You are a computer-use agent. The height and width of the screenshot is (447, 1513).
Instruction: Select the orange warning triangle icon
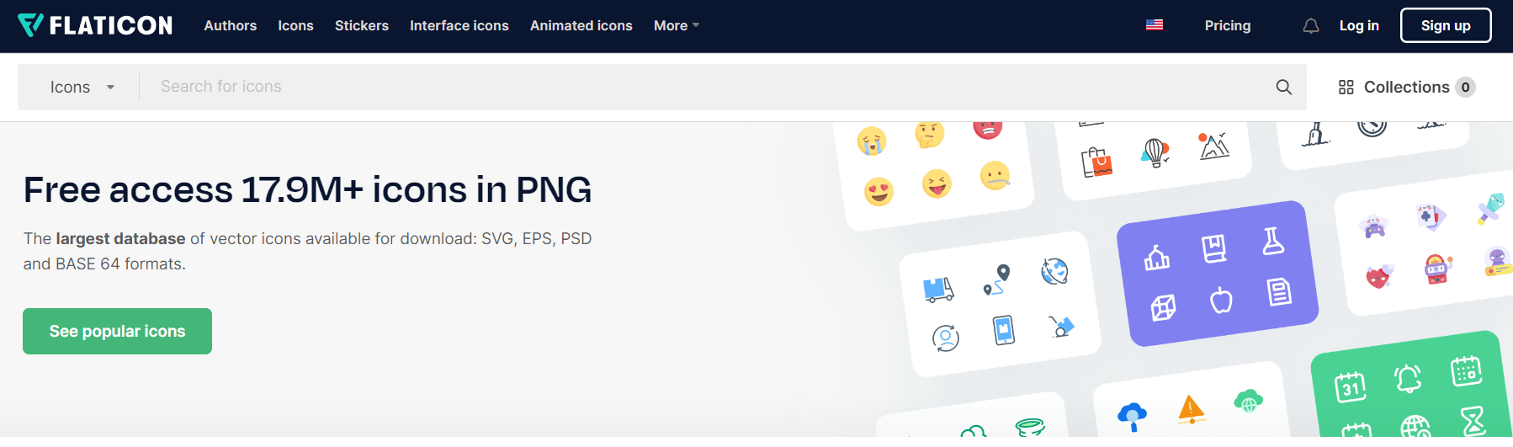(x=1191, y=409)
